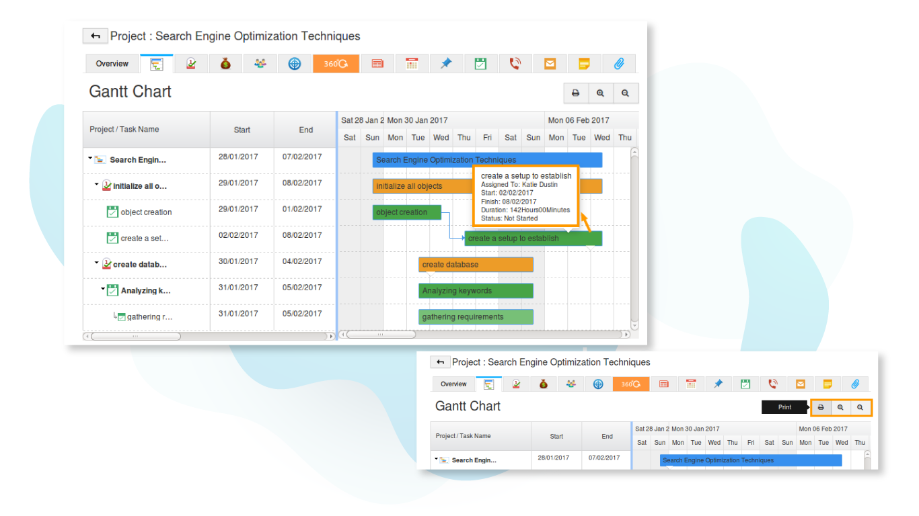Collapse the Analyzing k… task row
Viewport: 919px width, 516px height.
(104, 290)
